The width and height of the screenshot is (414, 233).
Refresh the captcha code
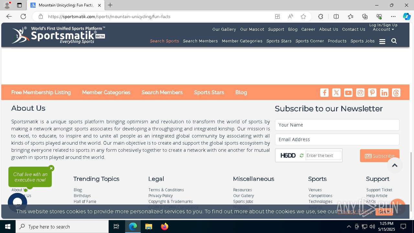click(301, 156)
